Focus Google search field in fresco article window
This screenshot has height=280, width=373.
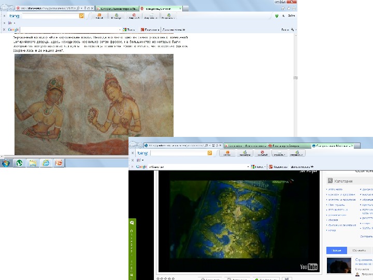click(x=69, y=30)
